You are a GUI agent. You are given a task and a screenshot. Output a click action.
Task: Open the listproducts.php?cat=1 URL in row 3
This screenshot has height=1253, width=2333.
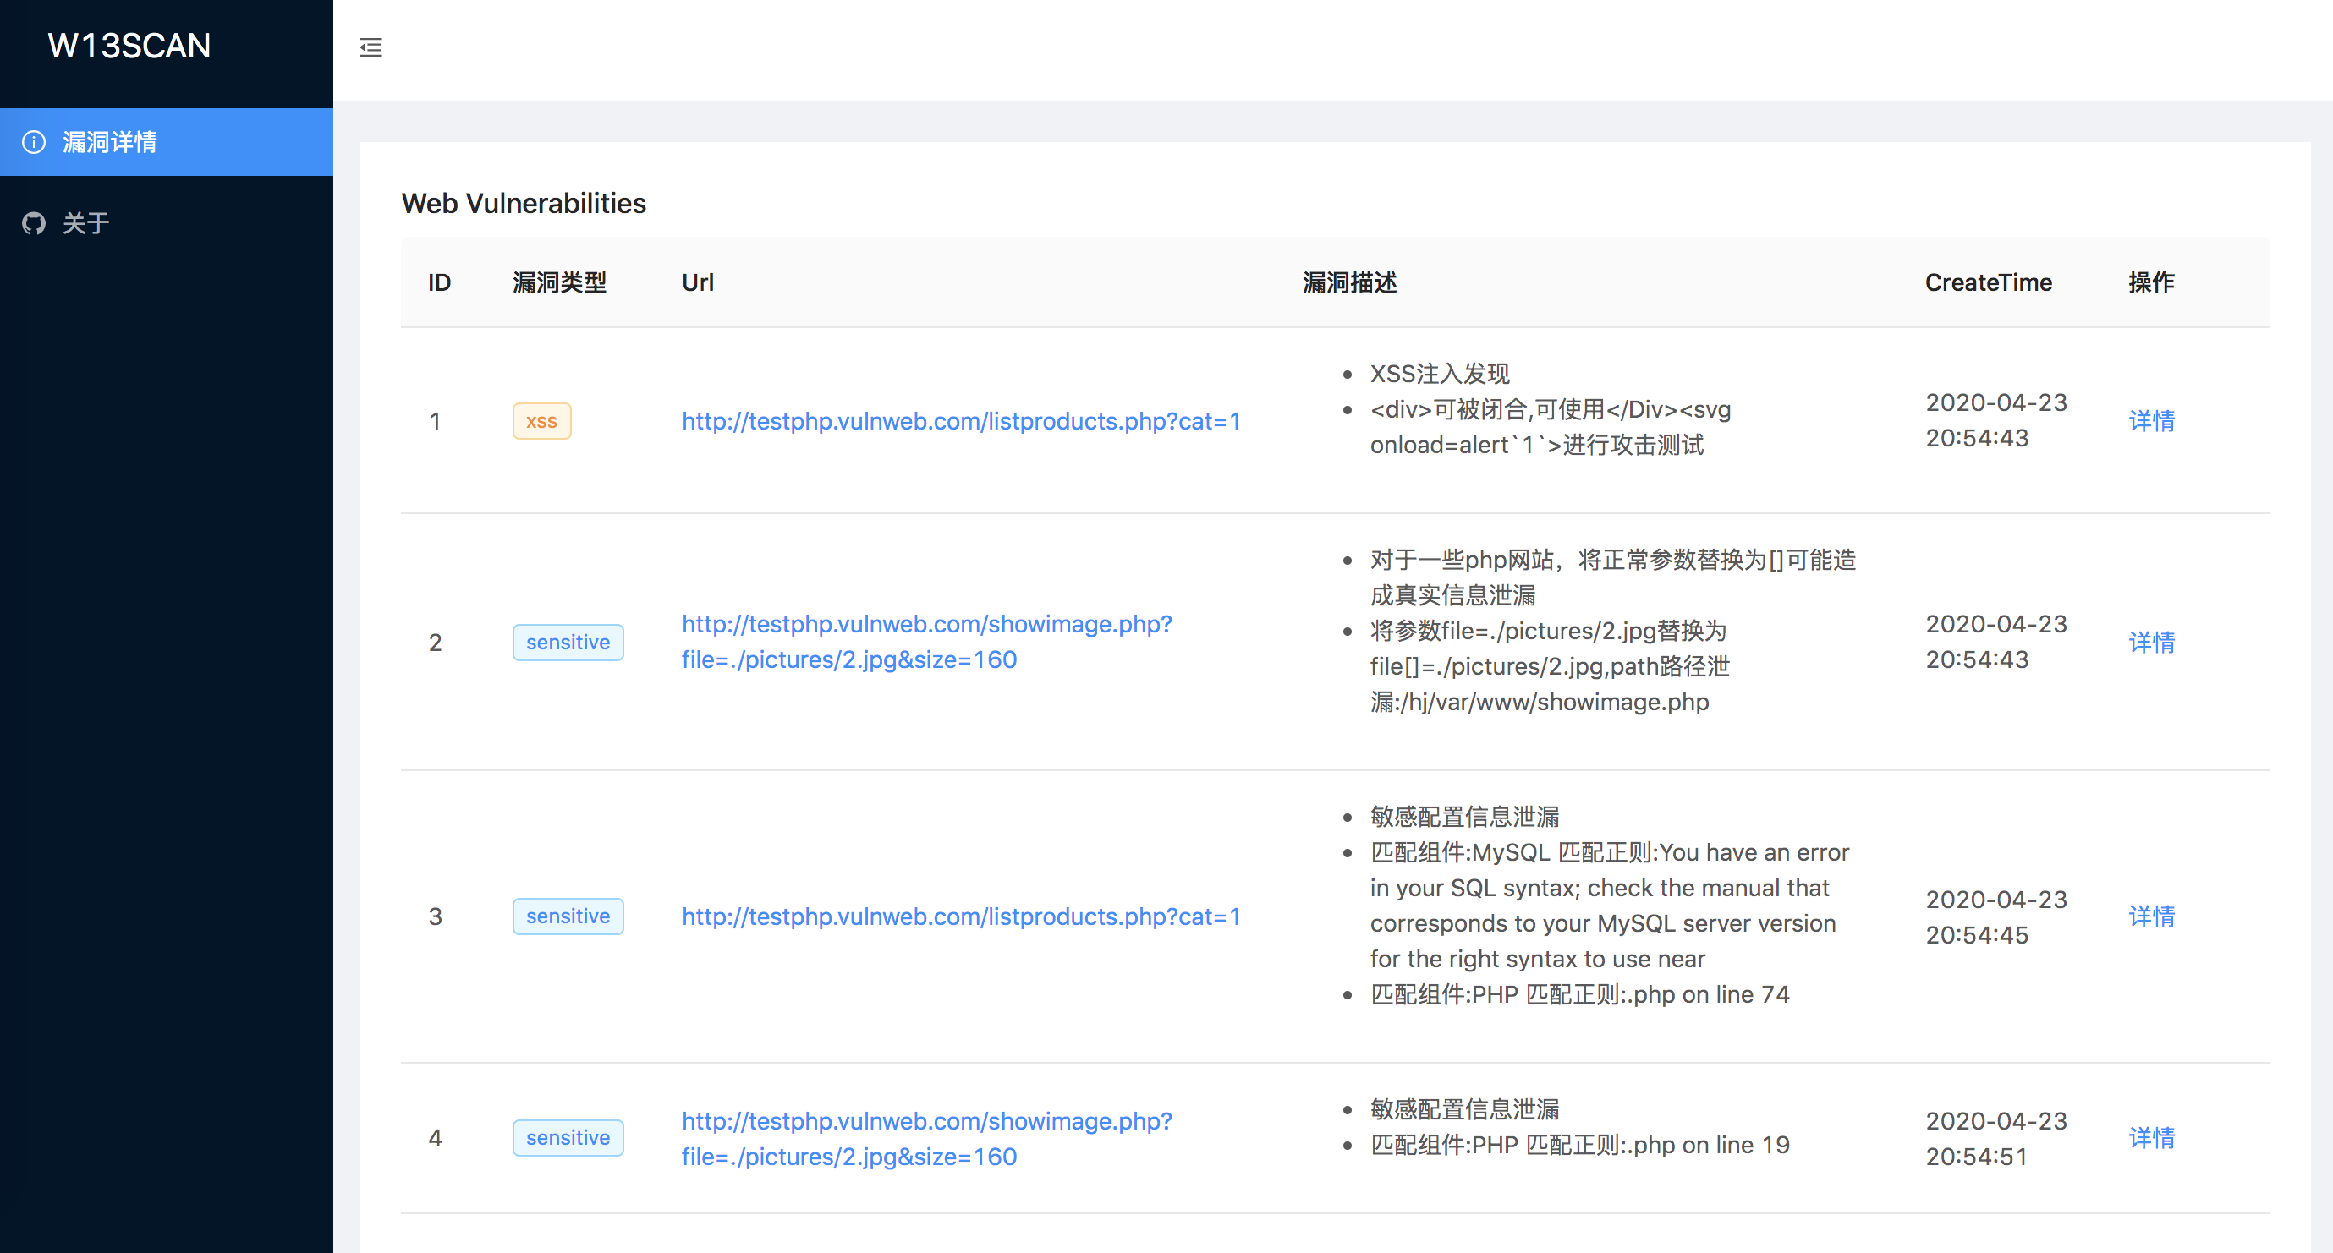[961, 916]
